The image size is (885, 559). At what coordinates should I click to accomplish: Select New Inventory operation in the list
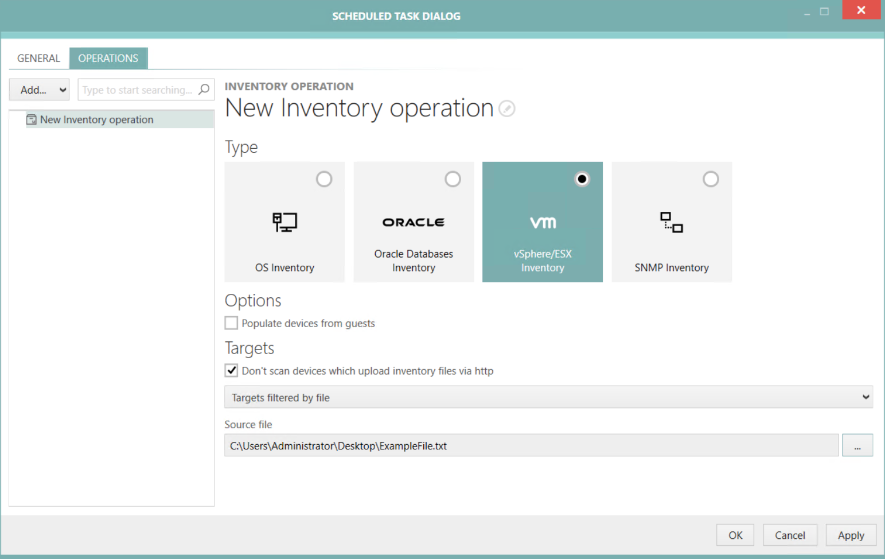[96, 119]
